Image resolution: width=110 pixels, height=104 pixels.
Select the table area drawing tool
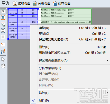(3, 31)
